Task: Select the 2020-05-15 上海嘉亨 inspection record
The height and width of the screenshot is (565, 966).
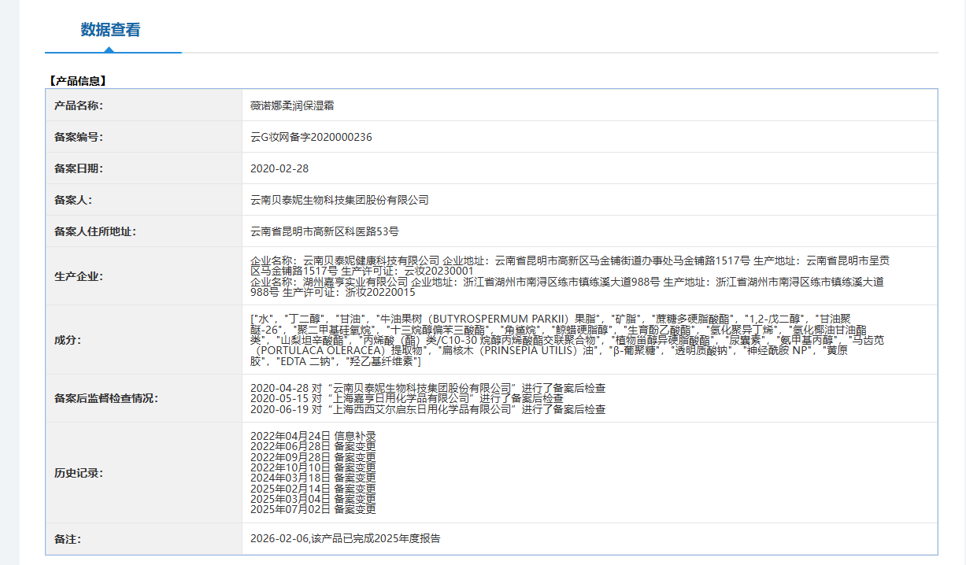Action: pos(406,399)
